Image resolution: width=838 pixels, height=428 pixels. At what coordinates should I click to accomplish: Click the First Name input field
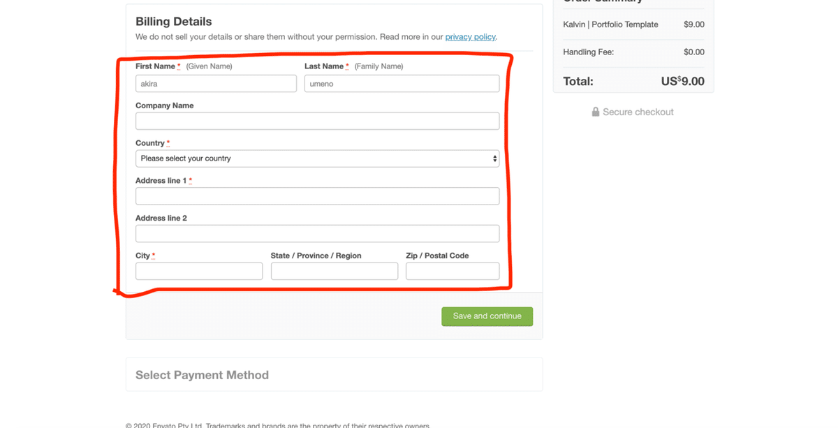[x=216, y=84]
